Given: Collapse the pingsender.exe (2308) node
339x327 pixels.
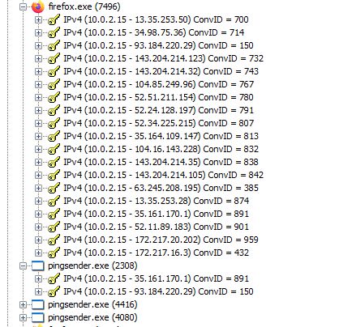Looking at the screenshot, I should tap(23, 265).
